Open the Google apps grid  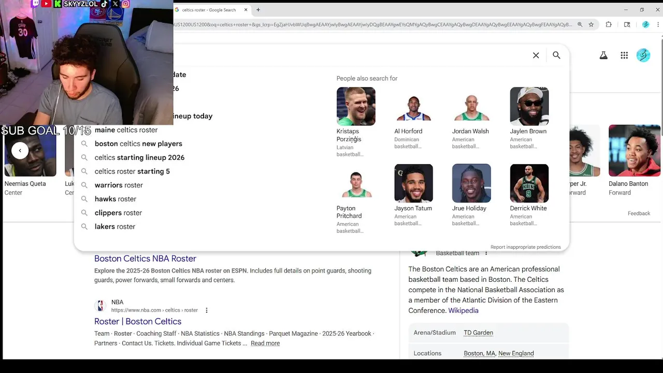(x=624, y=55)
